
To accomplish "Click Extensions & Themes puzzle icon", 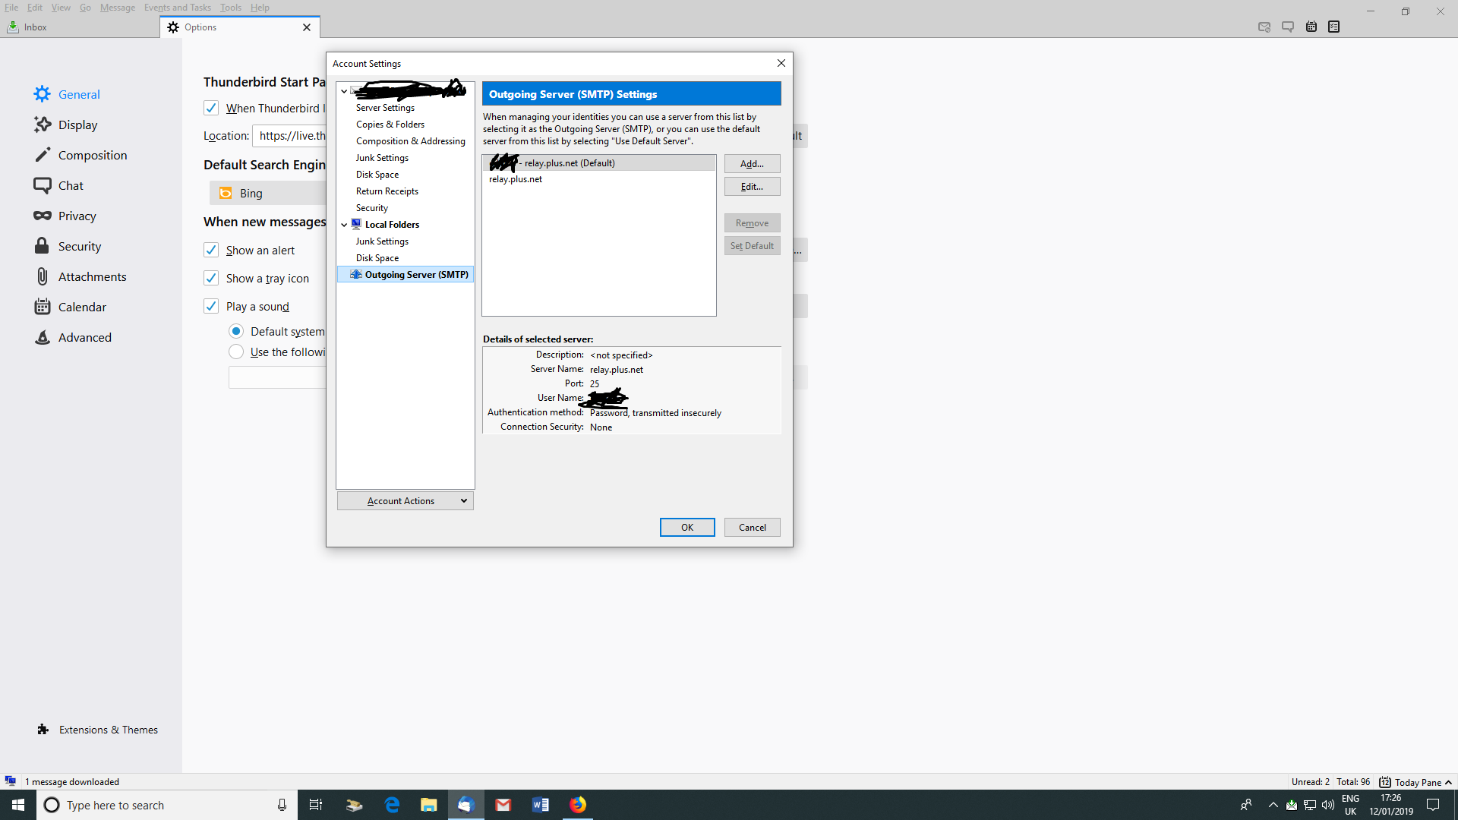I will pyautogui.click(x=43, y=730).
